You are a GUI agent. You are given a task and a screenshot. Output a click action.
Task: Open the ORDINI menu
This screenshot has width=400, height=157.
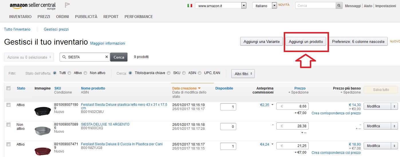point(62,17)
